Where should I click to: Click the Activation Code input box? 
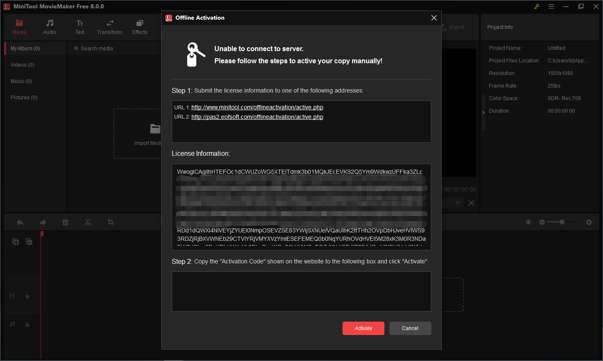pos(301,291)
